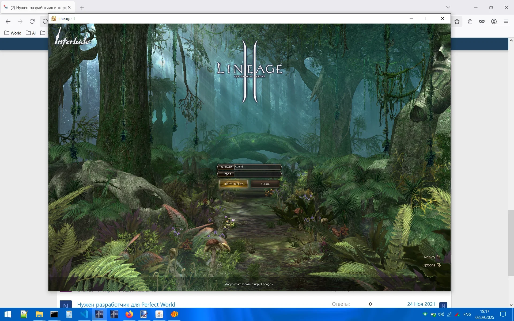The height and width of the screenshot is (321, 514).
Task: Switch to the active Lineage II taskbar icon
Action: (x=99, y=314)
